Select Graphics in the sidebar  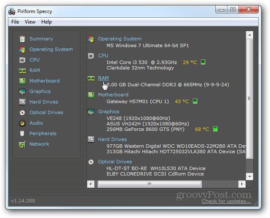coord(40,91)
